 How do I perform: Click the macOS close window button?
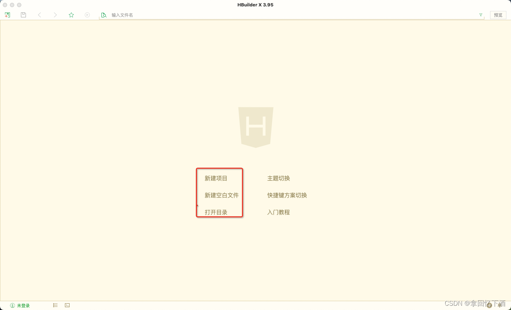coord(5,5)
